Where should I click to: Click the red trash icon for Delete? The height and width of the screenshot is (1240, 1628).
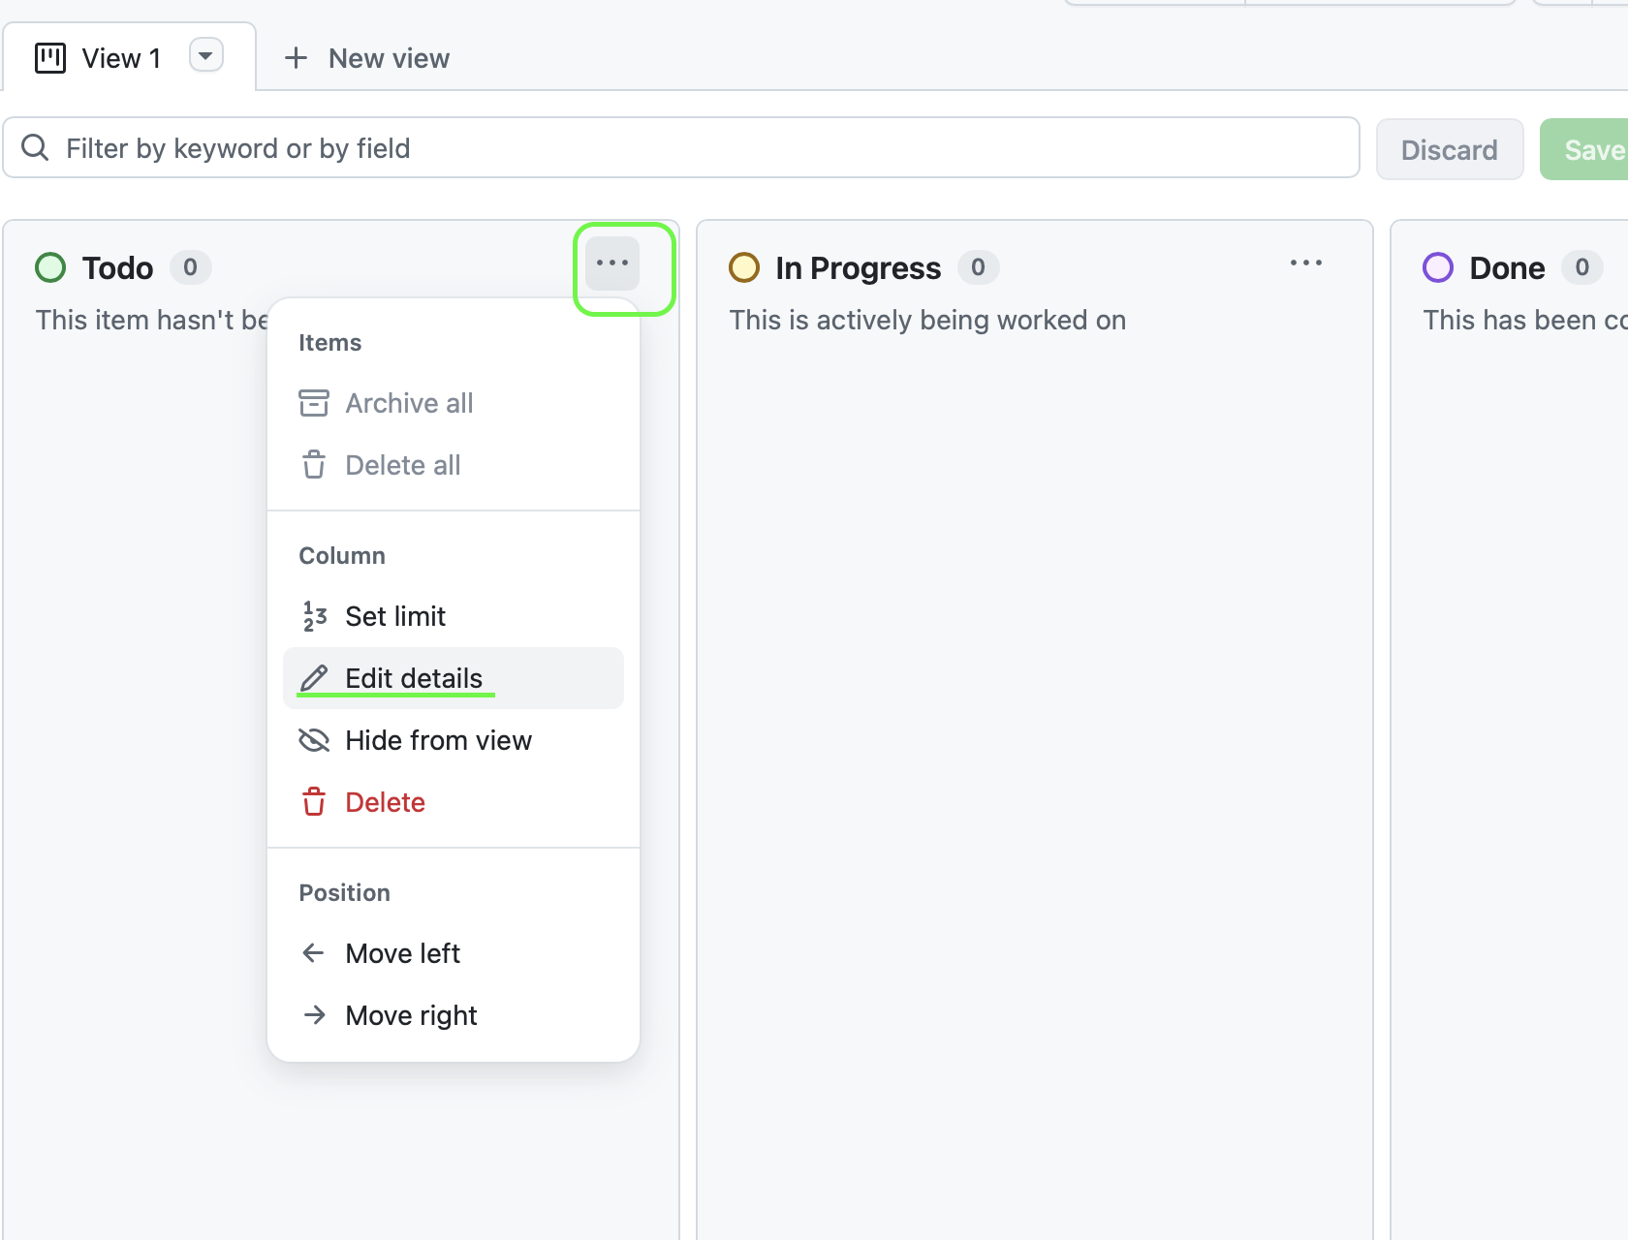click(x=314, y=802)
